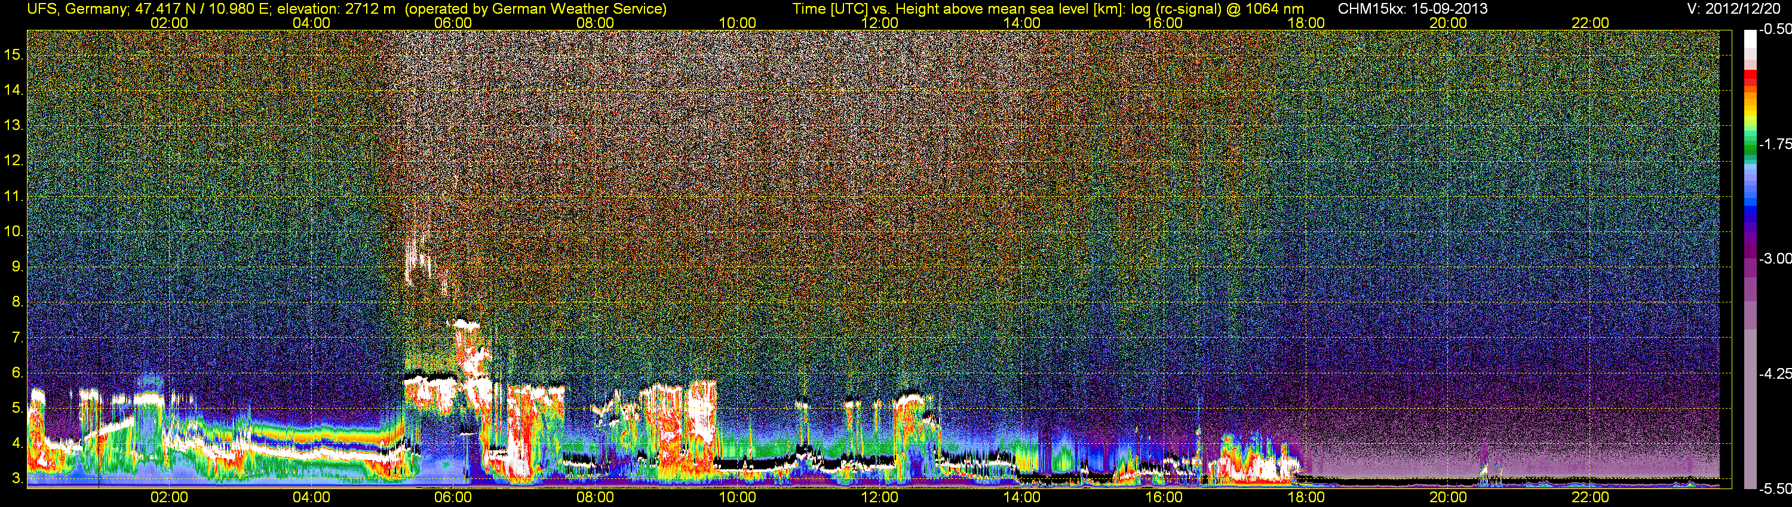
Task: Click '16:00' on the bottom time axis
Action: click(x=1164, y=497)
